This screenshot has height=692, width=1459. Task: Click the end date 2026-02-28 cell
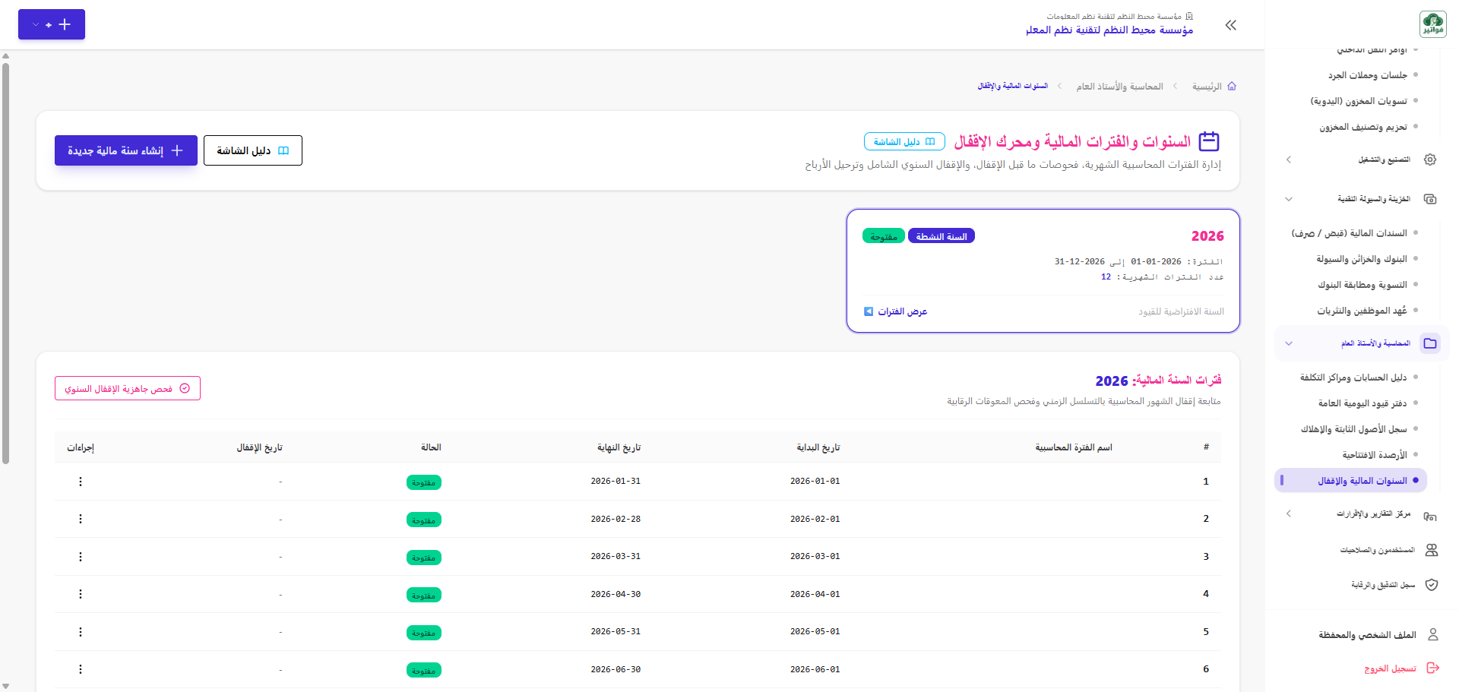click(616, 519)
